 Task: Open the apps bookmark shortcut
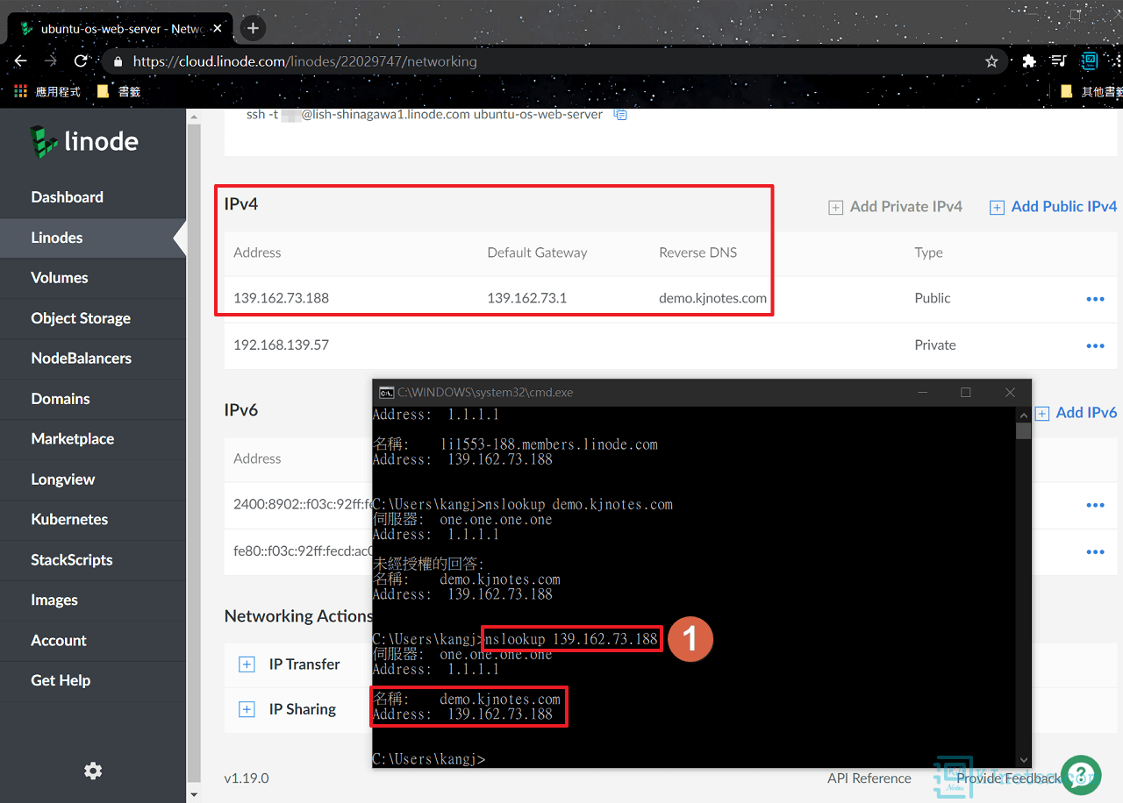[x=47, y=91]
